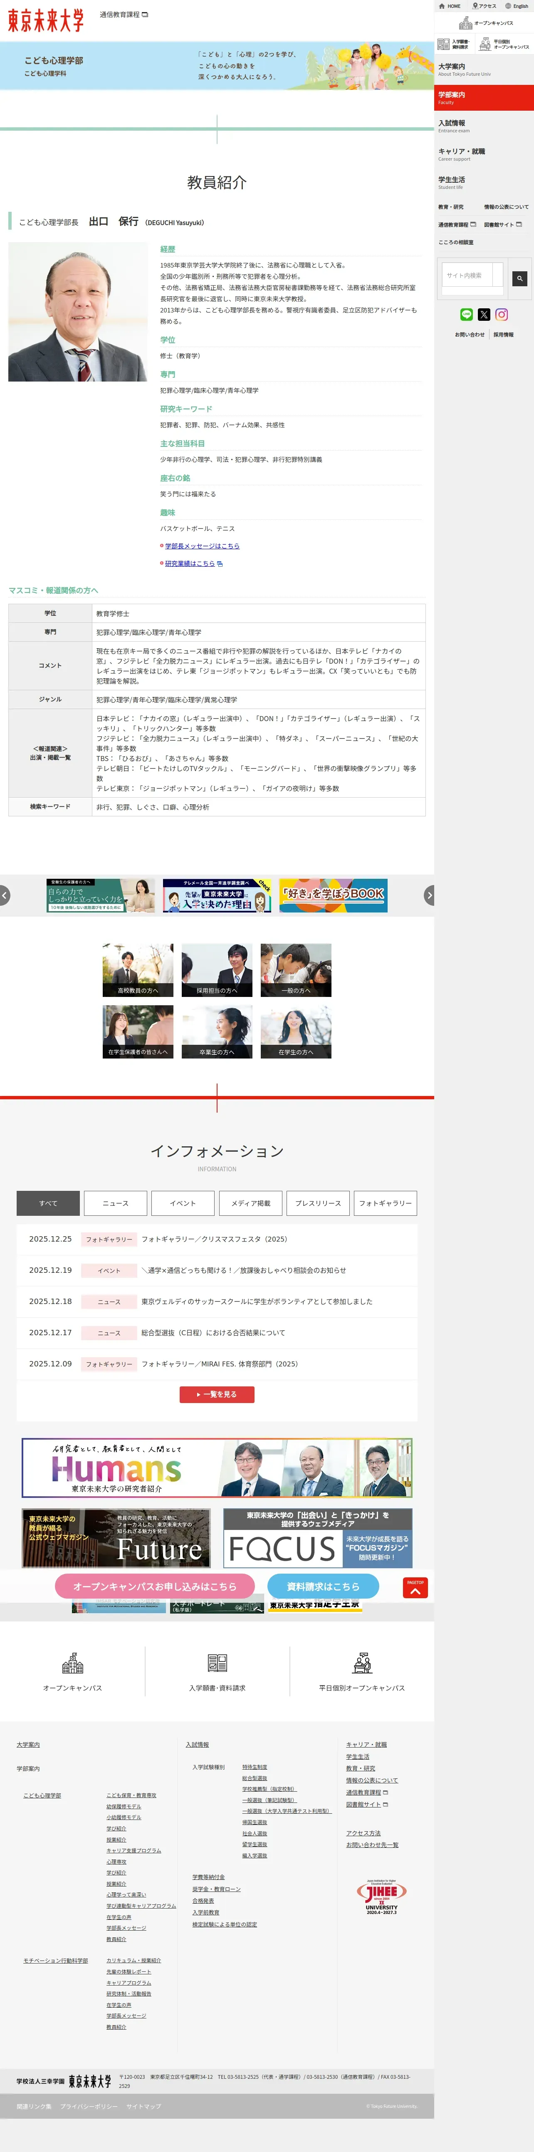This screenshot has height=2152, width=534.
Task: Open 情報の公表について in the side menu
Action: pos(507,207)
